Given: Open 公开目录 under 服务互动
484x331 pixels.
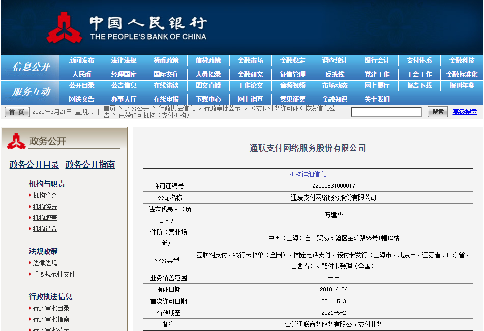Looking at the screenshot, I should pos(81,85).
